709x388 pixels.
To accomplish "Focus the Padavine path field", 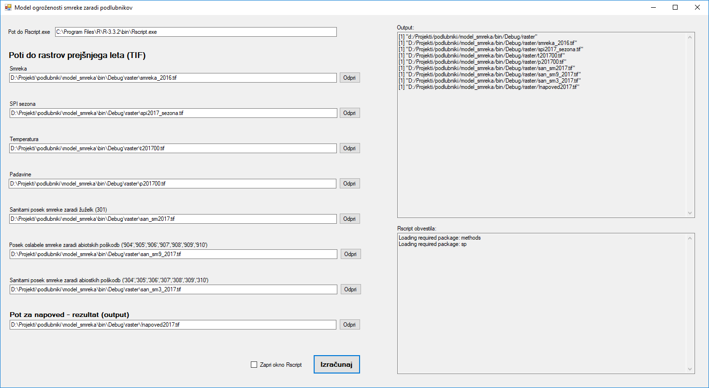I will tap(173, 184).
